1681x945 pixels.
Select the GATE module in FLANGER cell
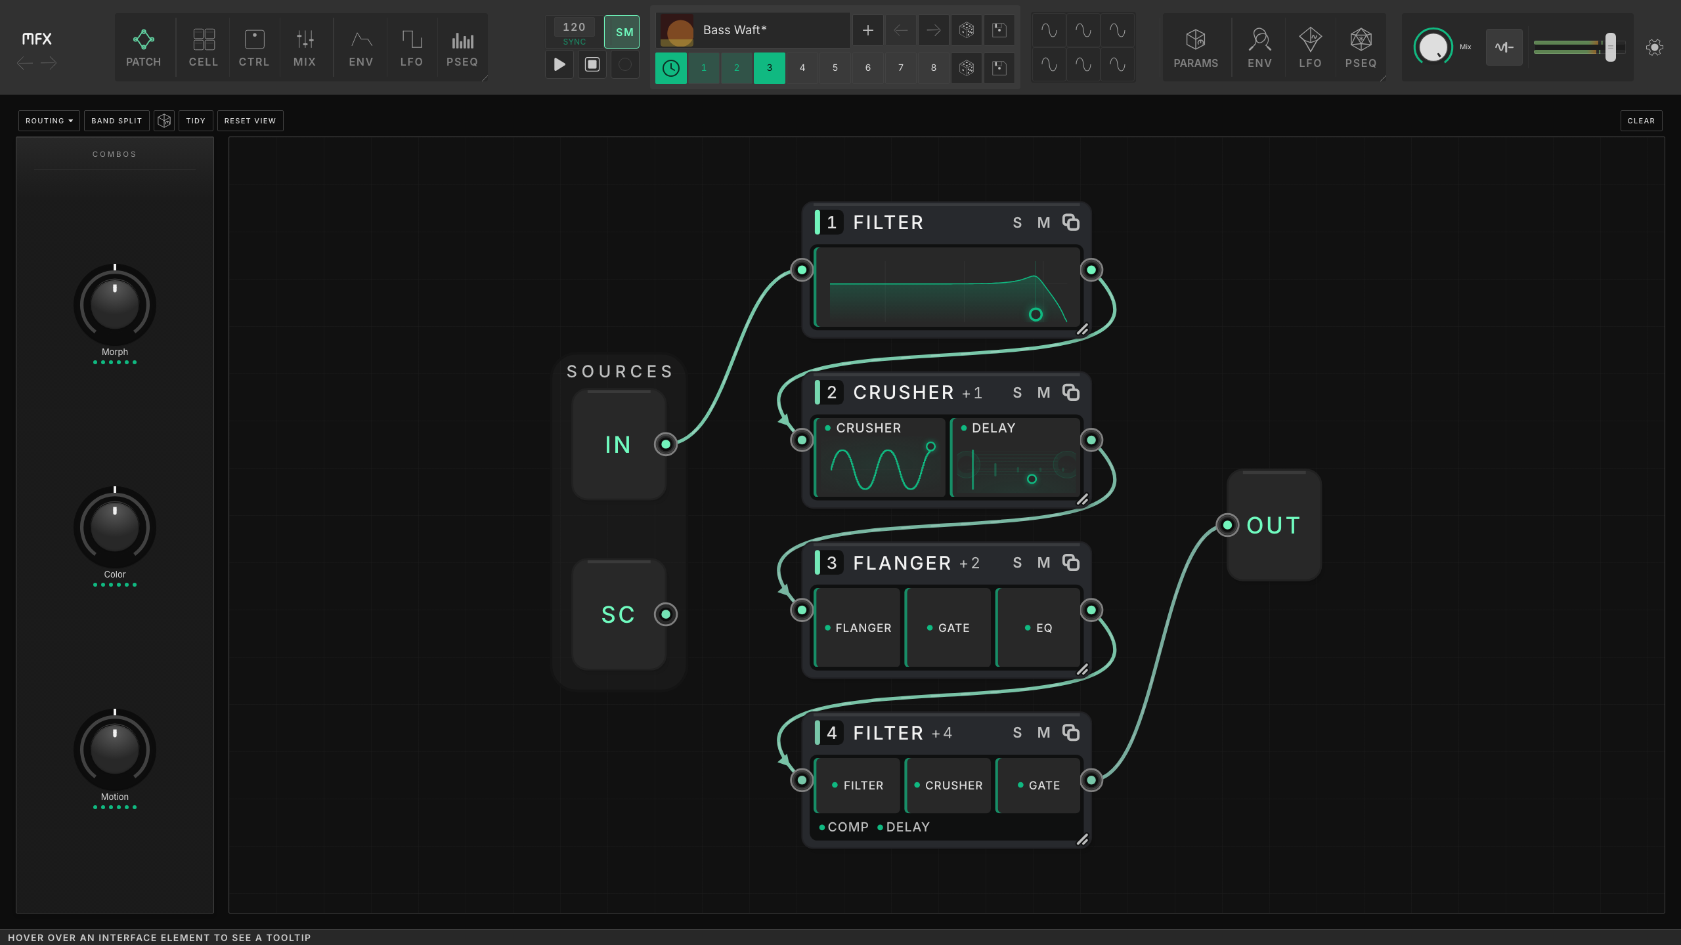(948, 628)
